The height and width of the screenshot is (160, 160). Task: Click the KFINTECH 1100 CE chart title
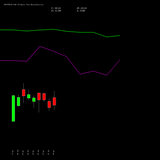(24, 5)
